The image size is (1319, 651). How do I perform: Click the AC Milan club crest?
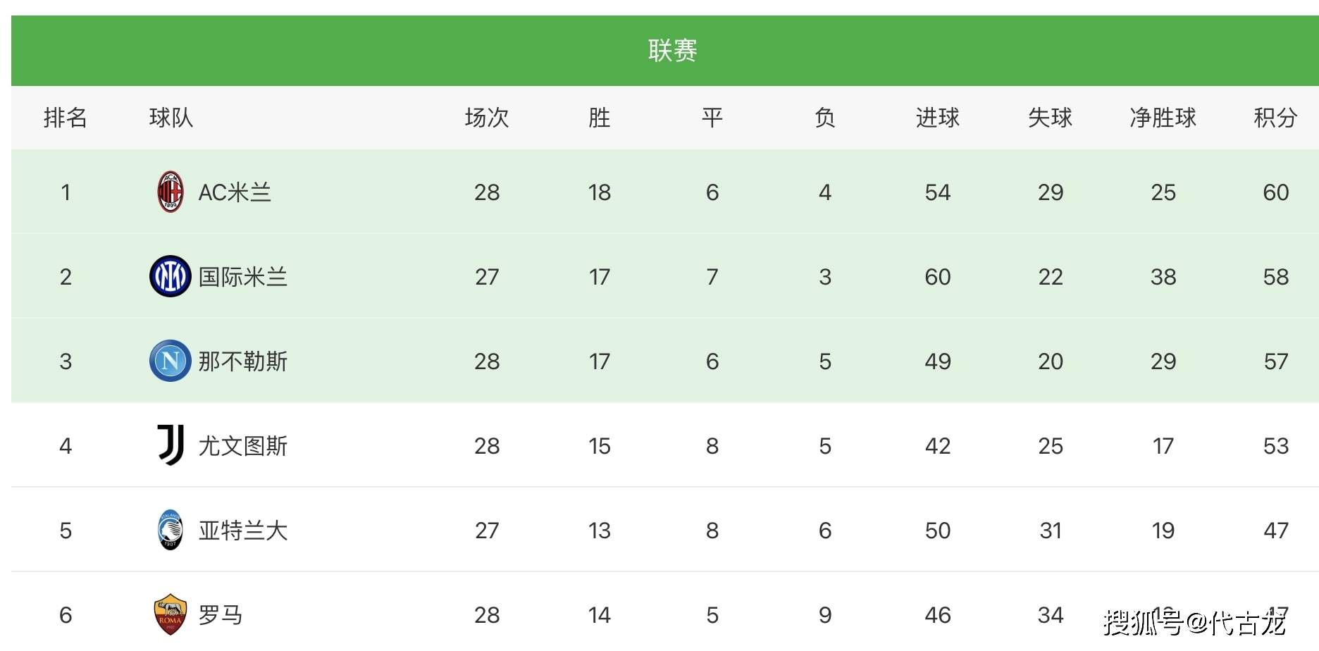170,192
